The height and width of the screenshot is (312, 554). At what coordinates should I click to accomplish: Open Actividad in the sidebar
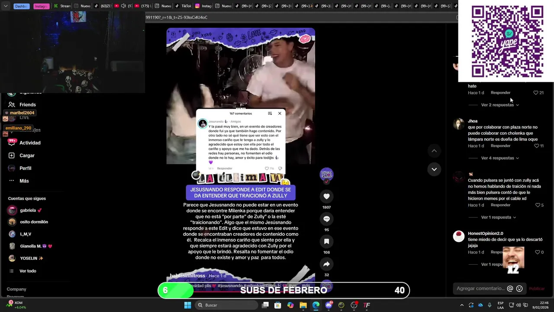(24, 143)
